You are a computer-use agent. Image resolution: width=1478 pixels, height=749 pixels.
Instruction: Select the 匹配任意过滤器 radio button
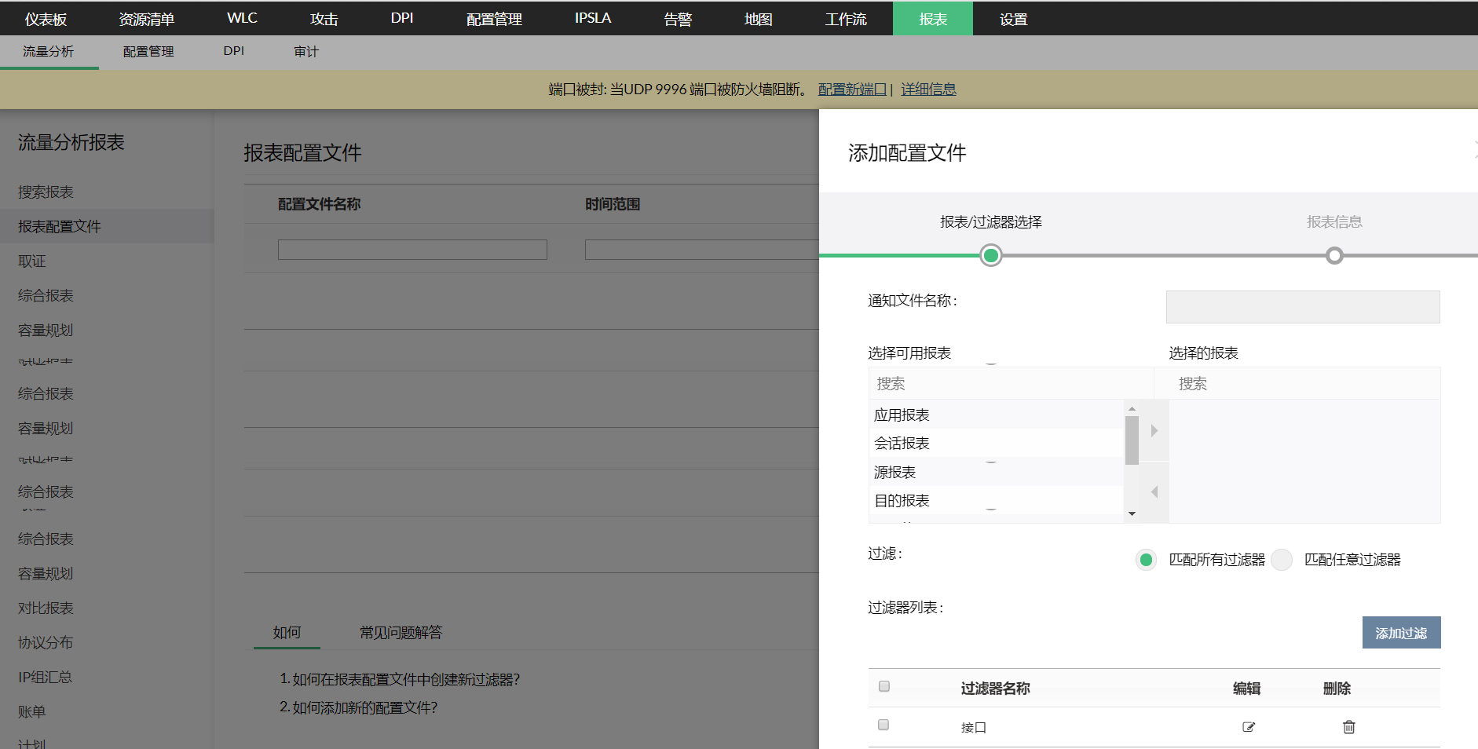pyautogui.click(x=1282, y=560)
